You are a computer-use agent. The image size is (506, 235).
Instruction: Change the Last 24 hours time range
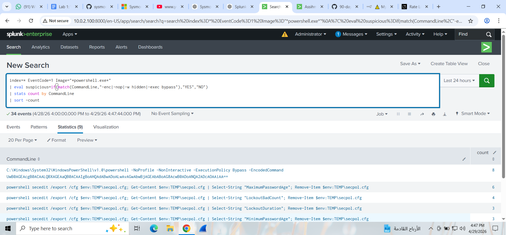[x=459, y=81]
